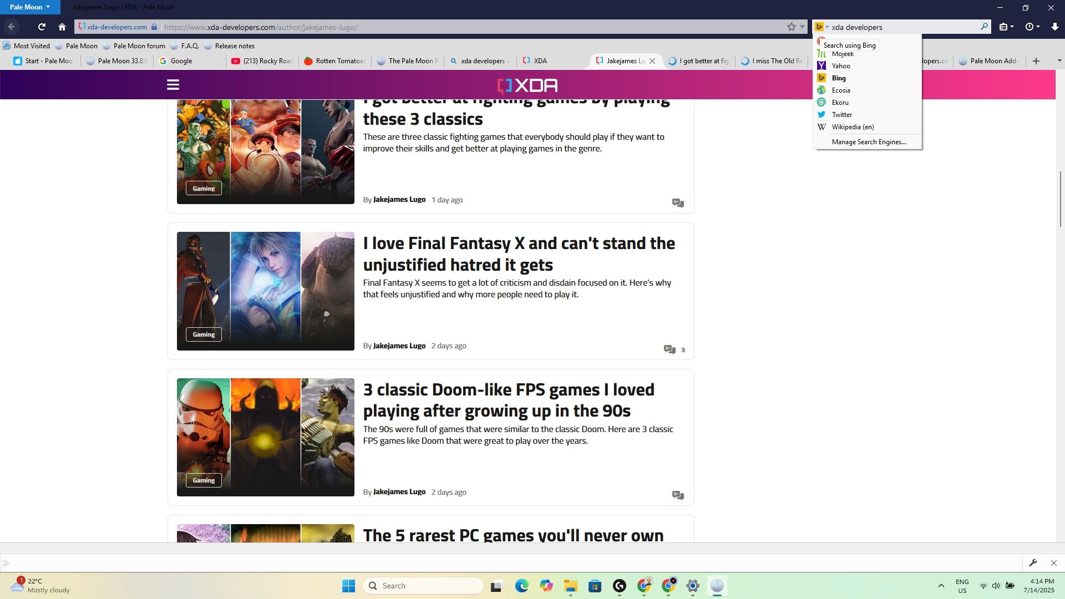
Task: Open the new tab plus button
Action: point(1036,61)
